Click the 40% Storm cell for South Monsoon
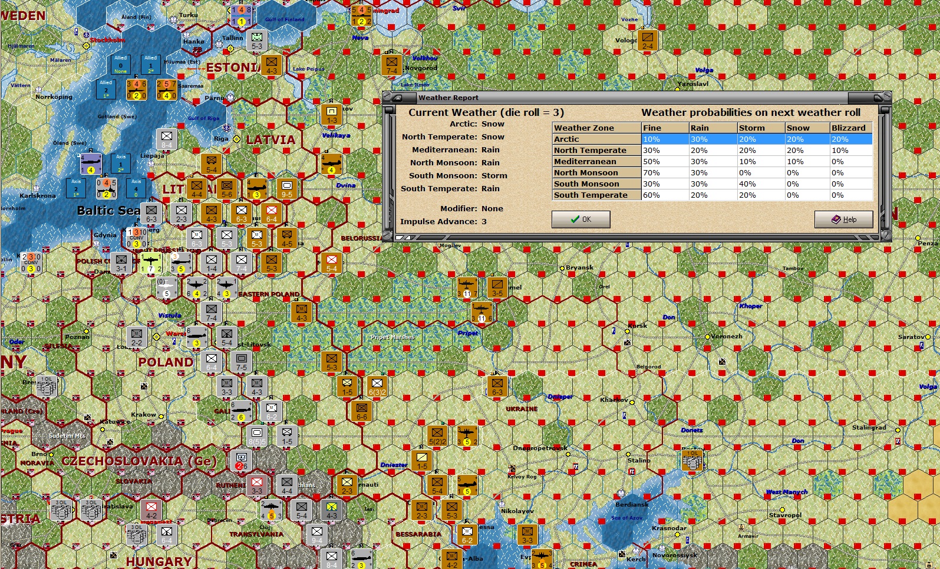Image resolution: width=940 pixels, height=569 pixels. pos(761,184)
